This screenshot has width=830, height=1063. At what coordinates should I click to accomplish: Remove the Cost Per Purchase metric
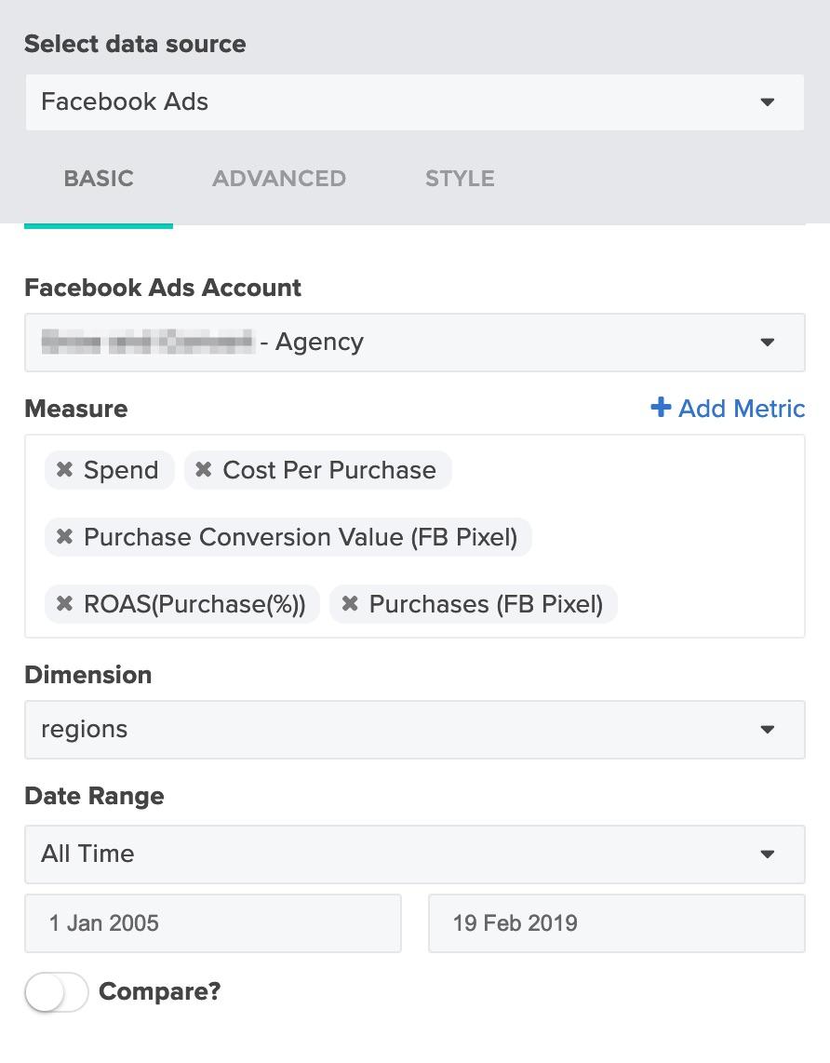pyautogui.click(x=203, y=470)
